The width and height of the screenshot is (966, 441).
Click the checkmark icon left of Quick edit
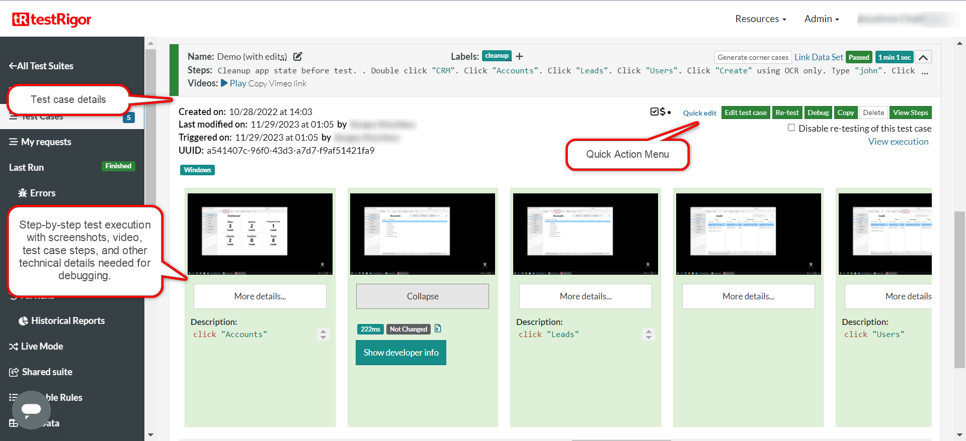point(654,112)
